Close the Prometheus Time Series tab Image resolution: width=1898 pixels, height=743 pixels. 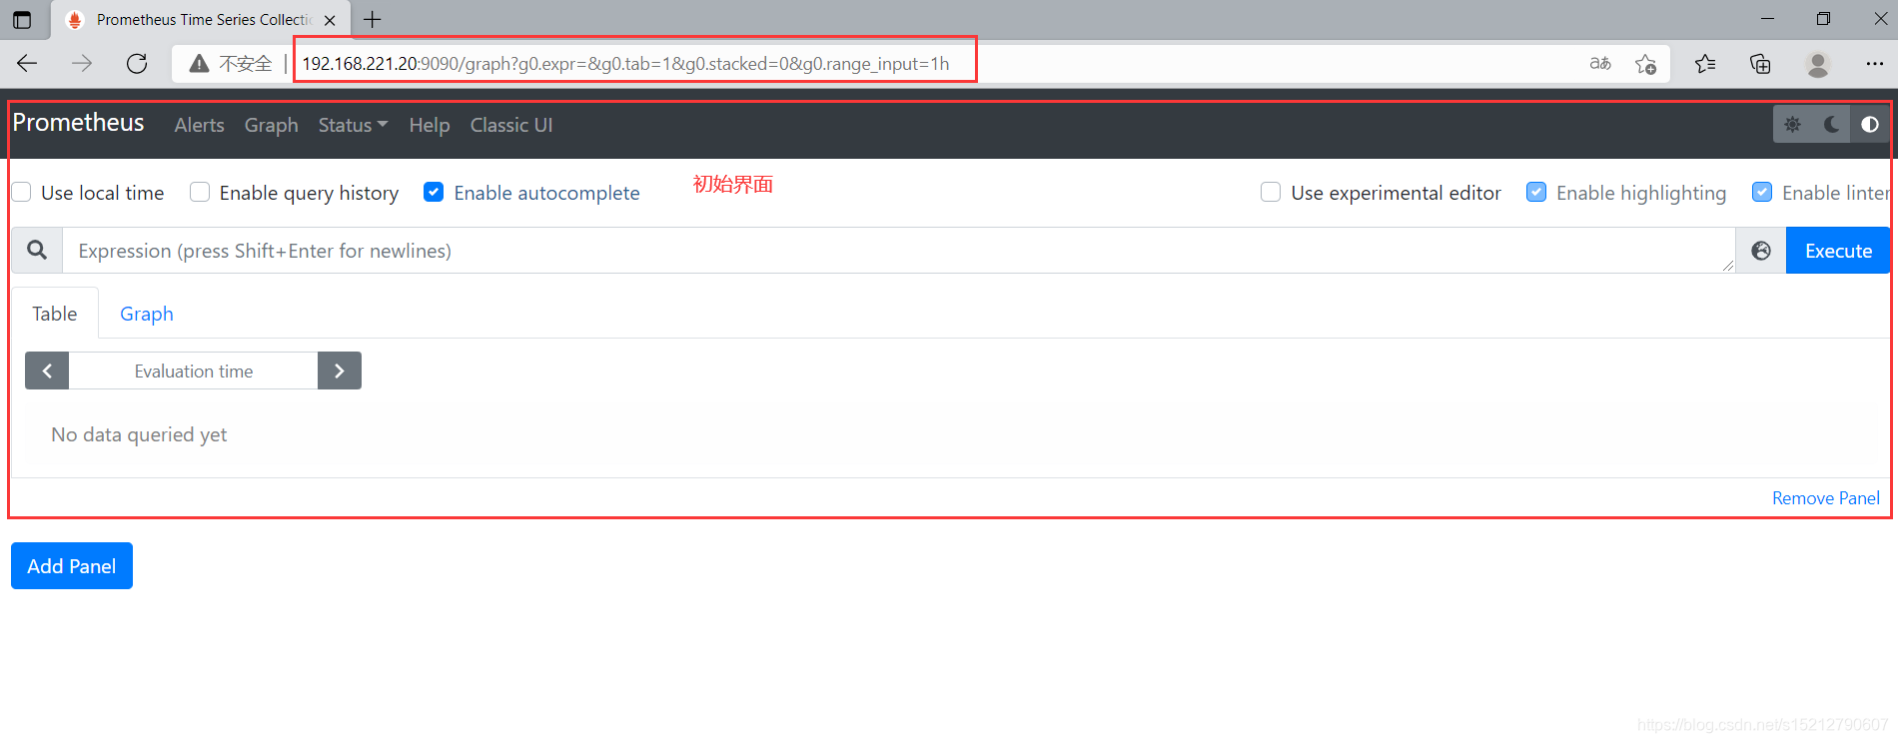pos(330,20)
